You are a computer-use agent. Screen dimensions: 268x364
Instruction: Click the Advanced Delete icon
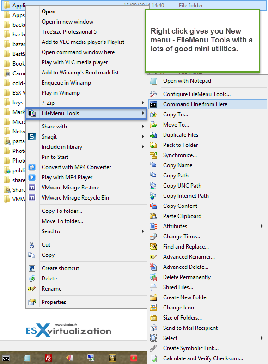(x=153, y=267)
